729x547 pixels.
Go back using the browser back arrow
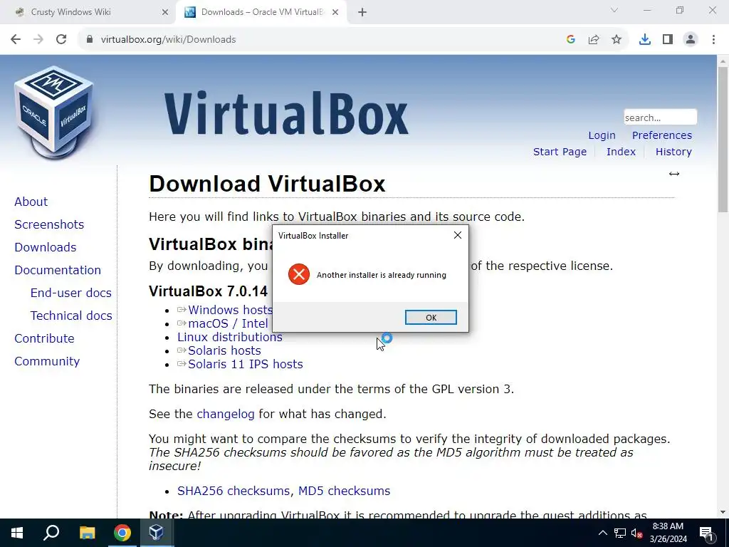pyautogui.click(x=16, y=40)
